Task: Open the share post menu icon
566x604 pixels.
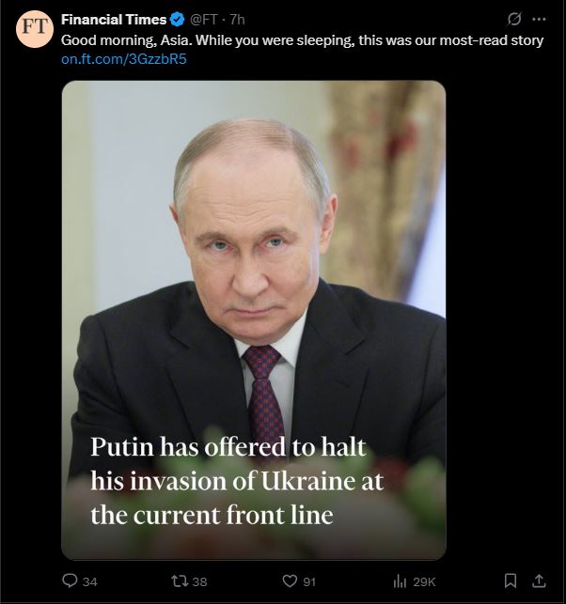Action: [x=539, y=581]
